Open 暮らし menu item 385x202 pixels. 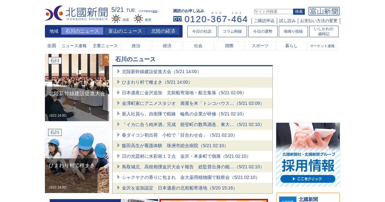[x=291, y=46]
